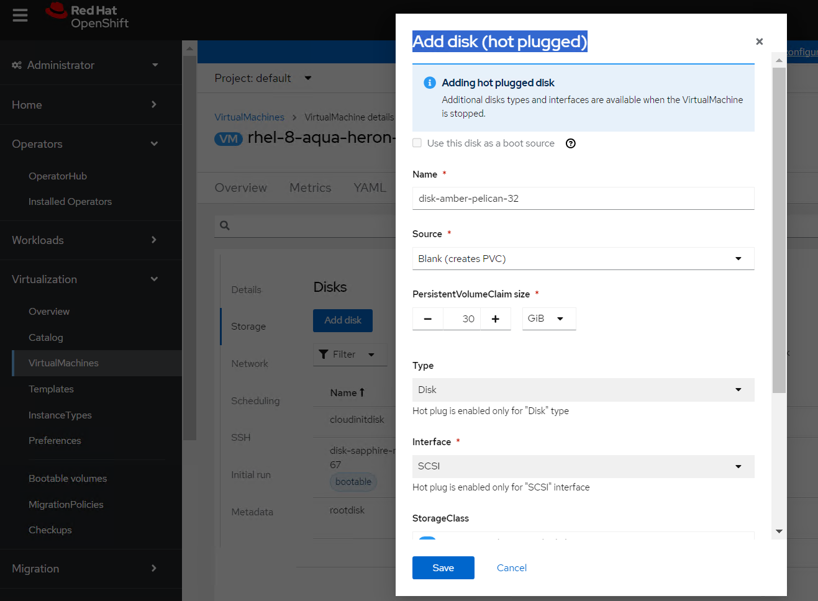Viewport: 818px width, 601px height.
Task: Switch to the YAML tab
Action: (370, 188)
